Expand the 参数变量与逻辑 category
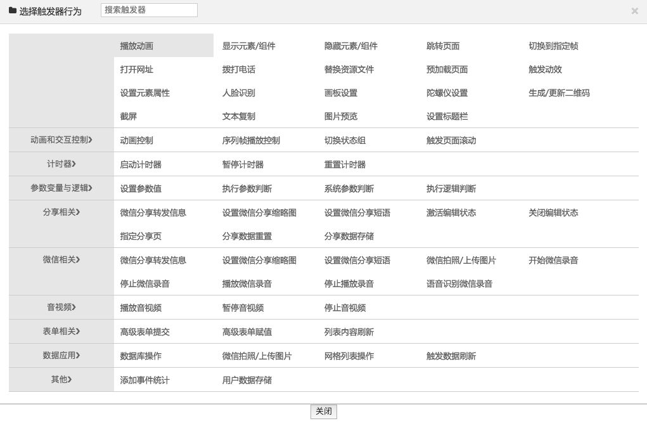 [61, 188]
